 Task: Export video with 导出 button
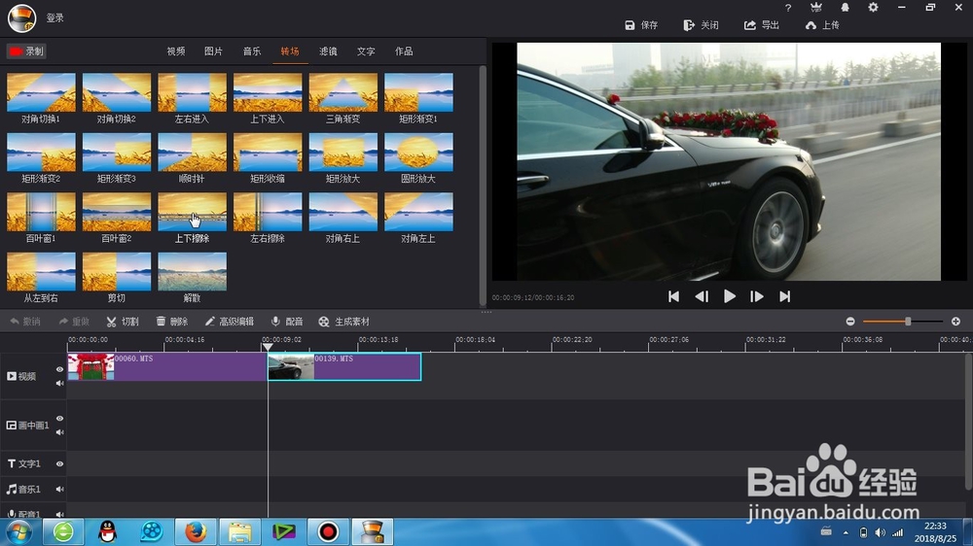click(x=762, y=25)
